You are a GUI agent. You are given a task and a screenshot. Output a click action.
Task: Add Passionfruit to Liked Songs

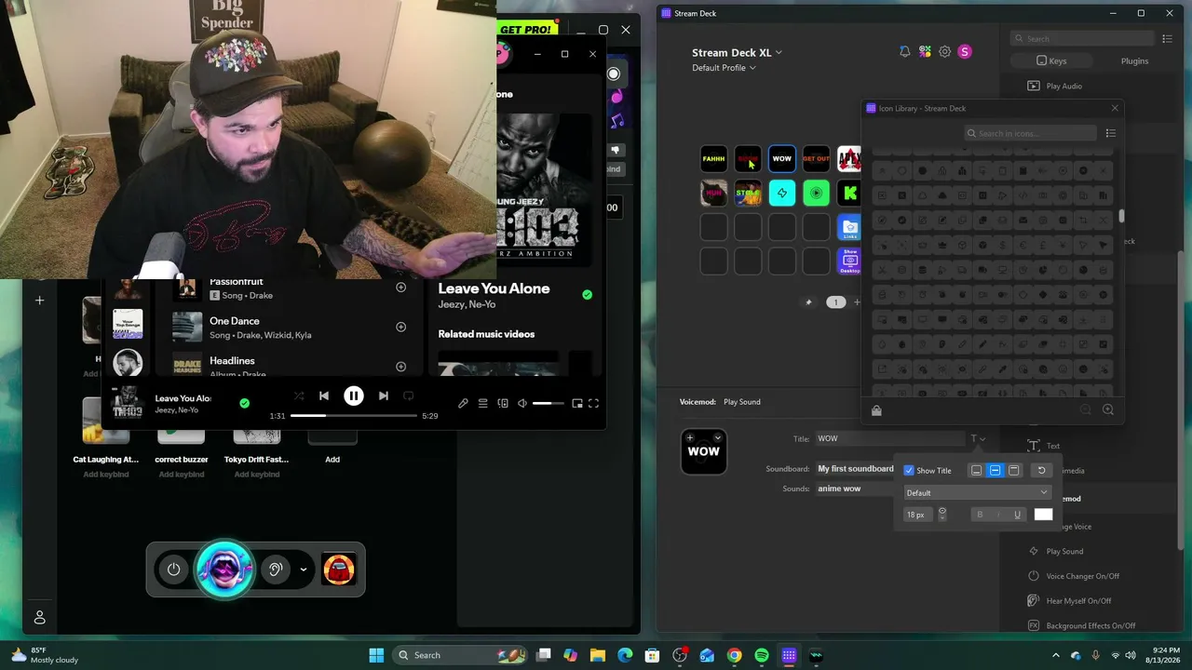400,288
